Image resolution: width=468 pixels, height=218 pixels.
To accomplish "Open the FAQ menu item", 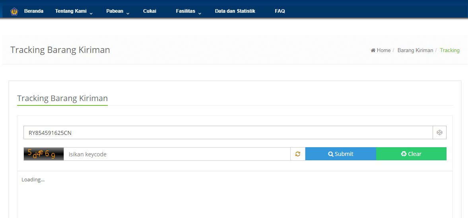I will point(280,11).
